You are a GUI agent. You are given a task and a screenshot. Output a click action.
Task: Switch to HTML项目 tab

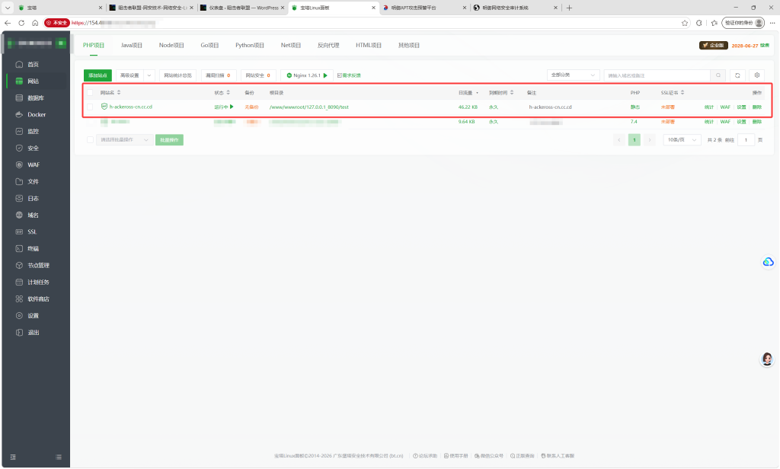tap(369, 45)
